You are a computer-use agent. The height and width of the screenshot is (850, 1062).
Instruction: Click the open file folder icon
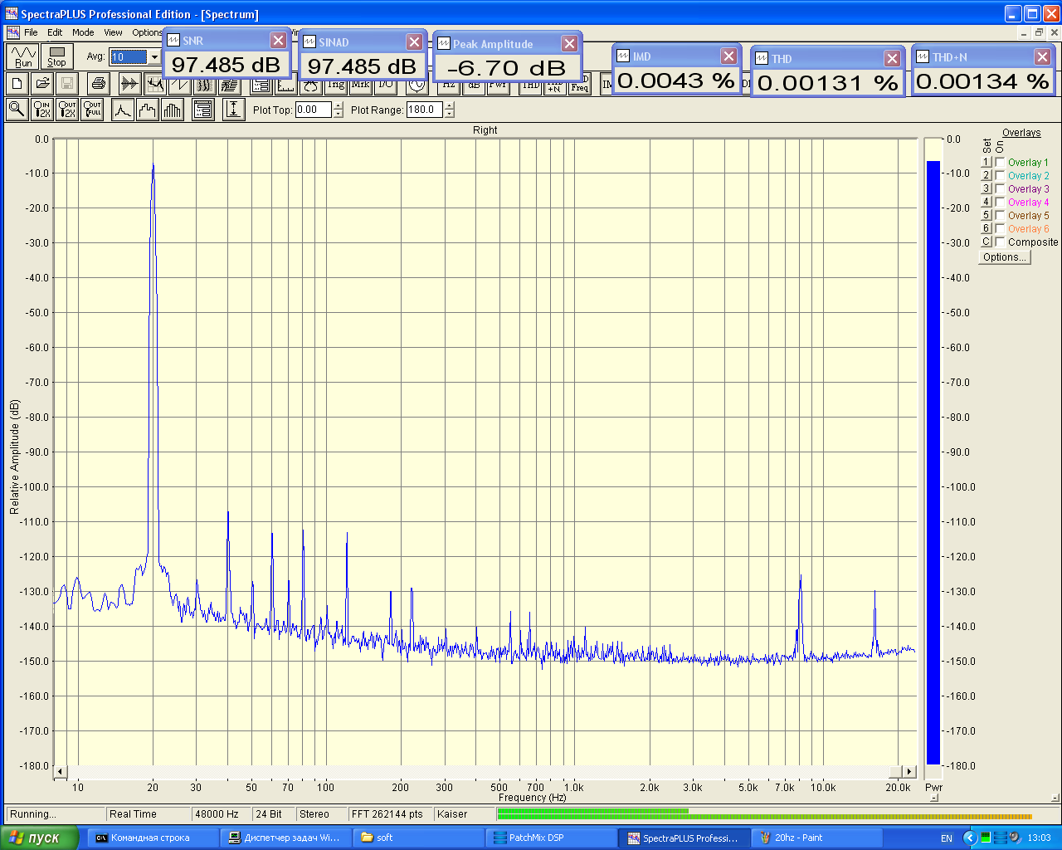(x=42, y=83)
